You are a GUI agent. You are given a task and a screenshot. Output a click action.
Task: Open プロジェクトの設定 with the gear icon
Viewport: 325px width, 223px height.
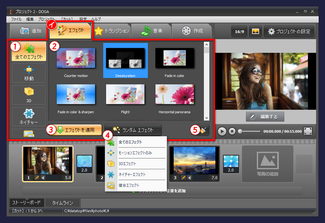coord(289,31)
